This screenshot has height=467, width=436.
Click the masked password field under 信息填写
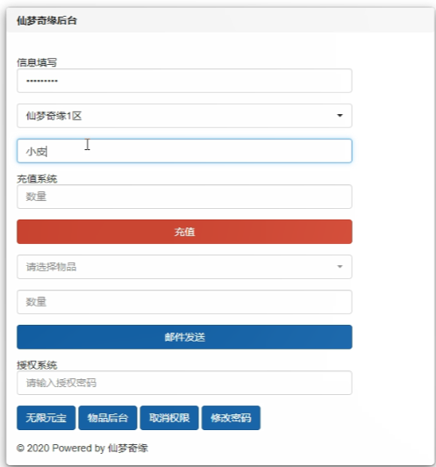(x=184, y=81)
